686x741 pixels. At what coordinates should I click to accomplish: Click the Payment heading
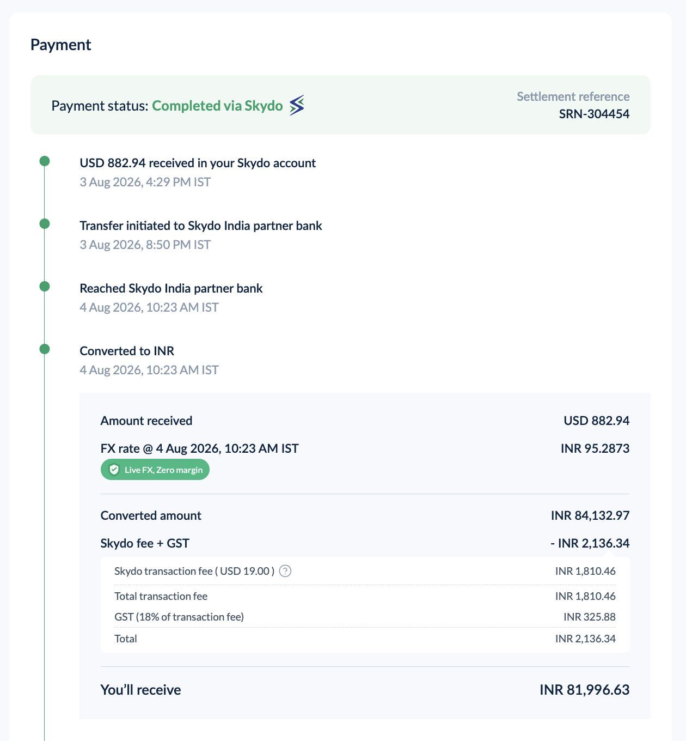click(61, 45)
